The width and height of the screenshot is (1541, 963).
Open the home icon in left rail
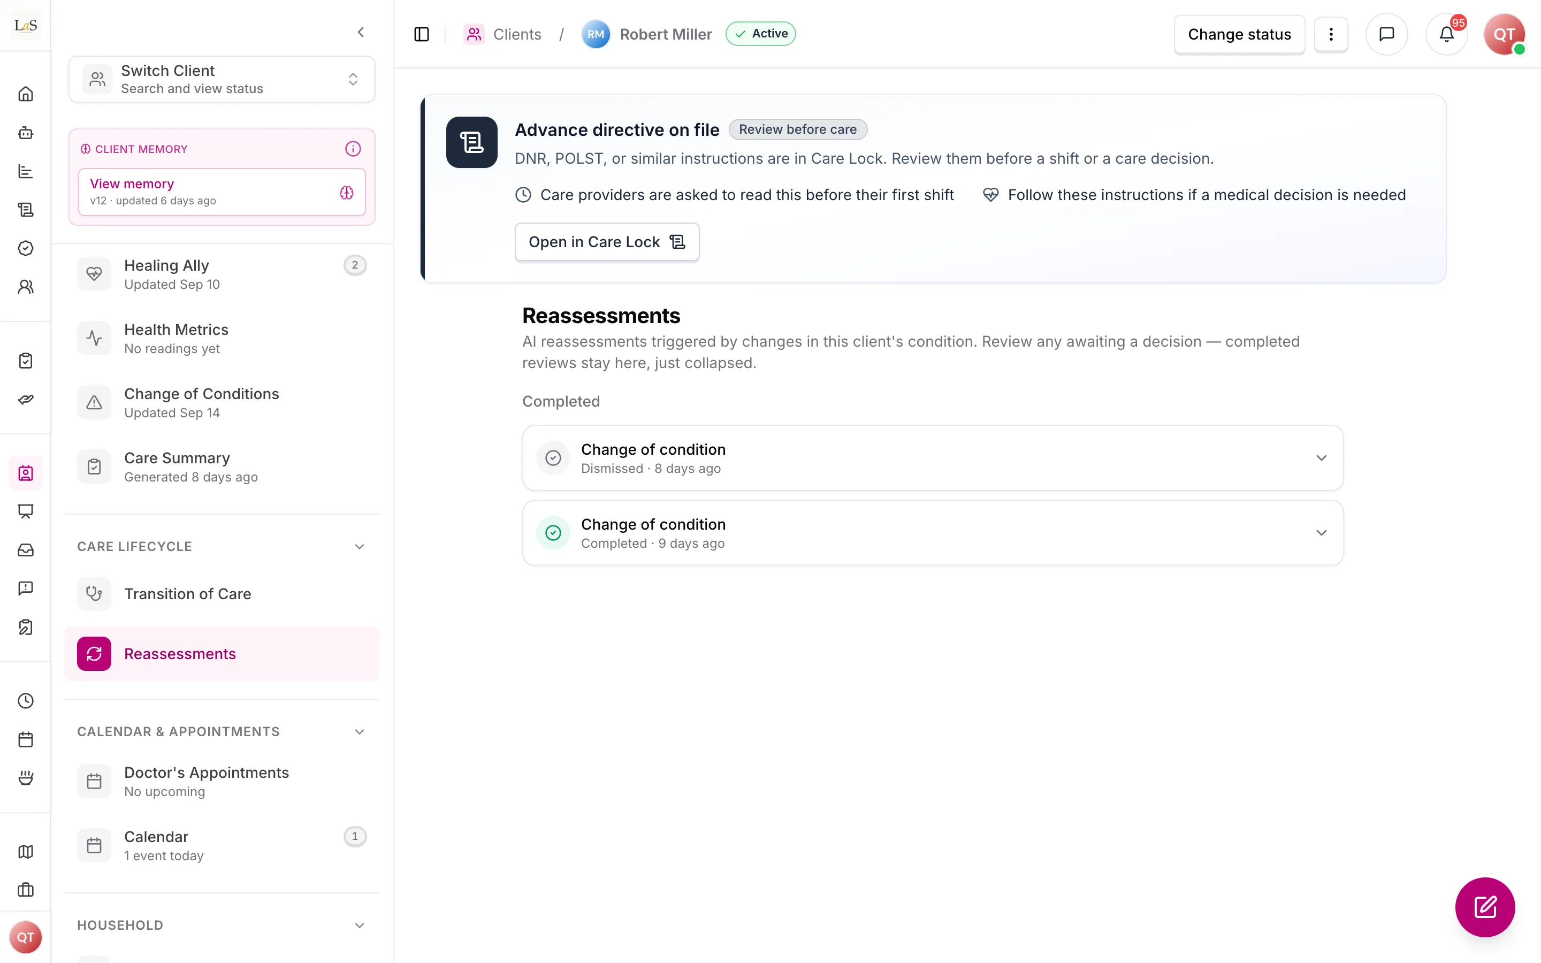[x=26, y=94]
